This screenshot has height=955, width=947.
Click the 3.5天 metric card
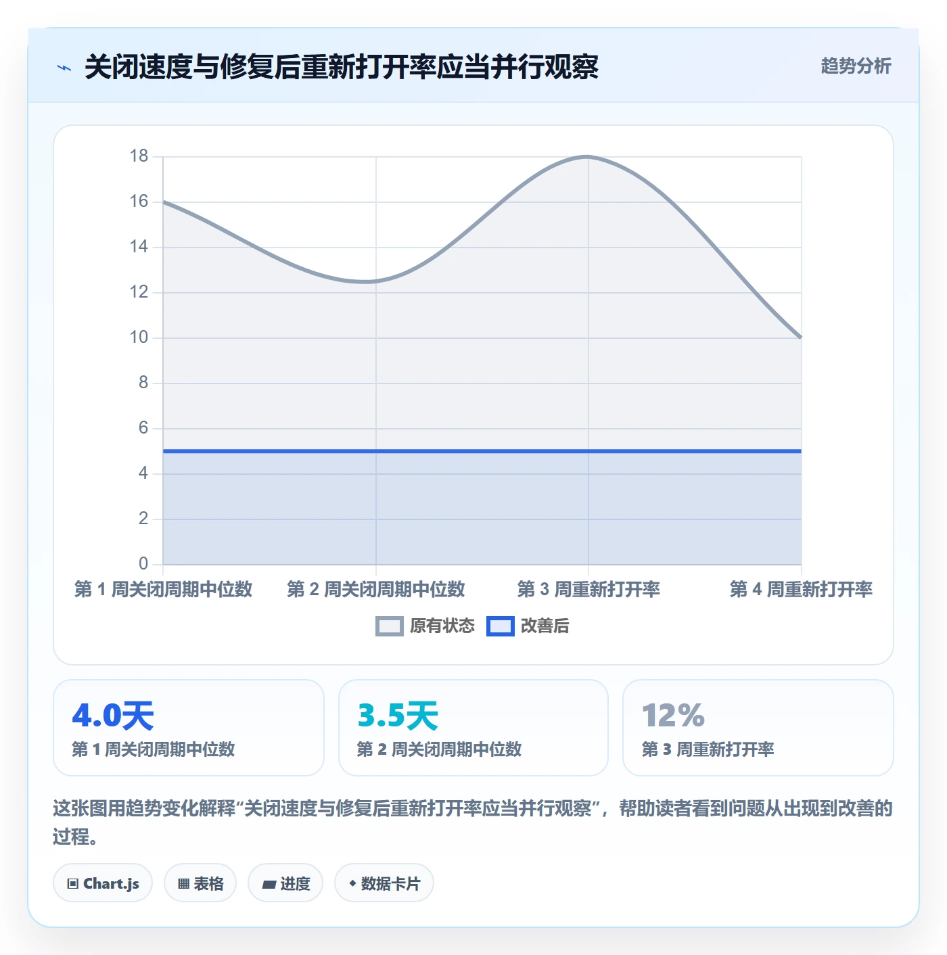click(x=473, y=728)
